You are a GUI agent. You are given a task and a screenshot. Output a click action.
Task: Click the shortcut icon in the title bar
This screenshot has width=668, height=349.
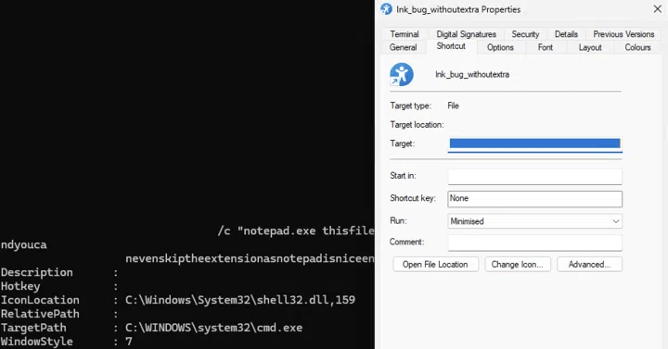[386, 9]
